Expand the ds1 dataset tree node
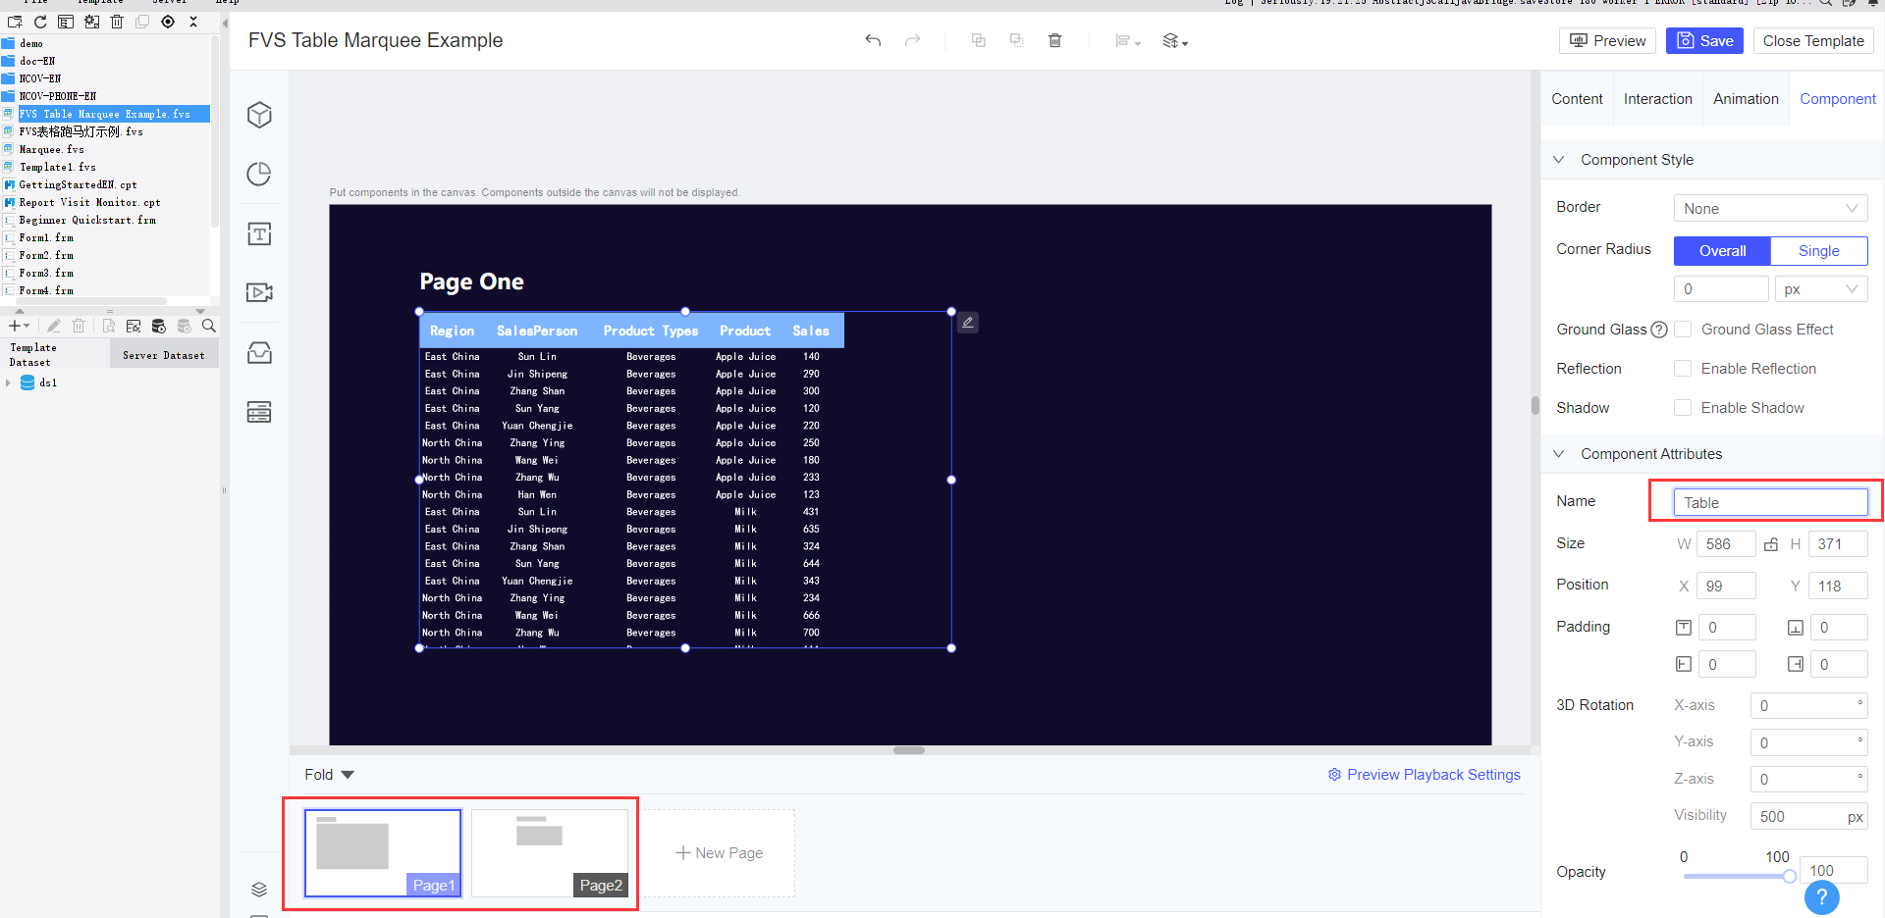The height and width of the screenshot is (918, 1885). click(10, 382)
